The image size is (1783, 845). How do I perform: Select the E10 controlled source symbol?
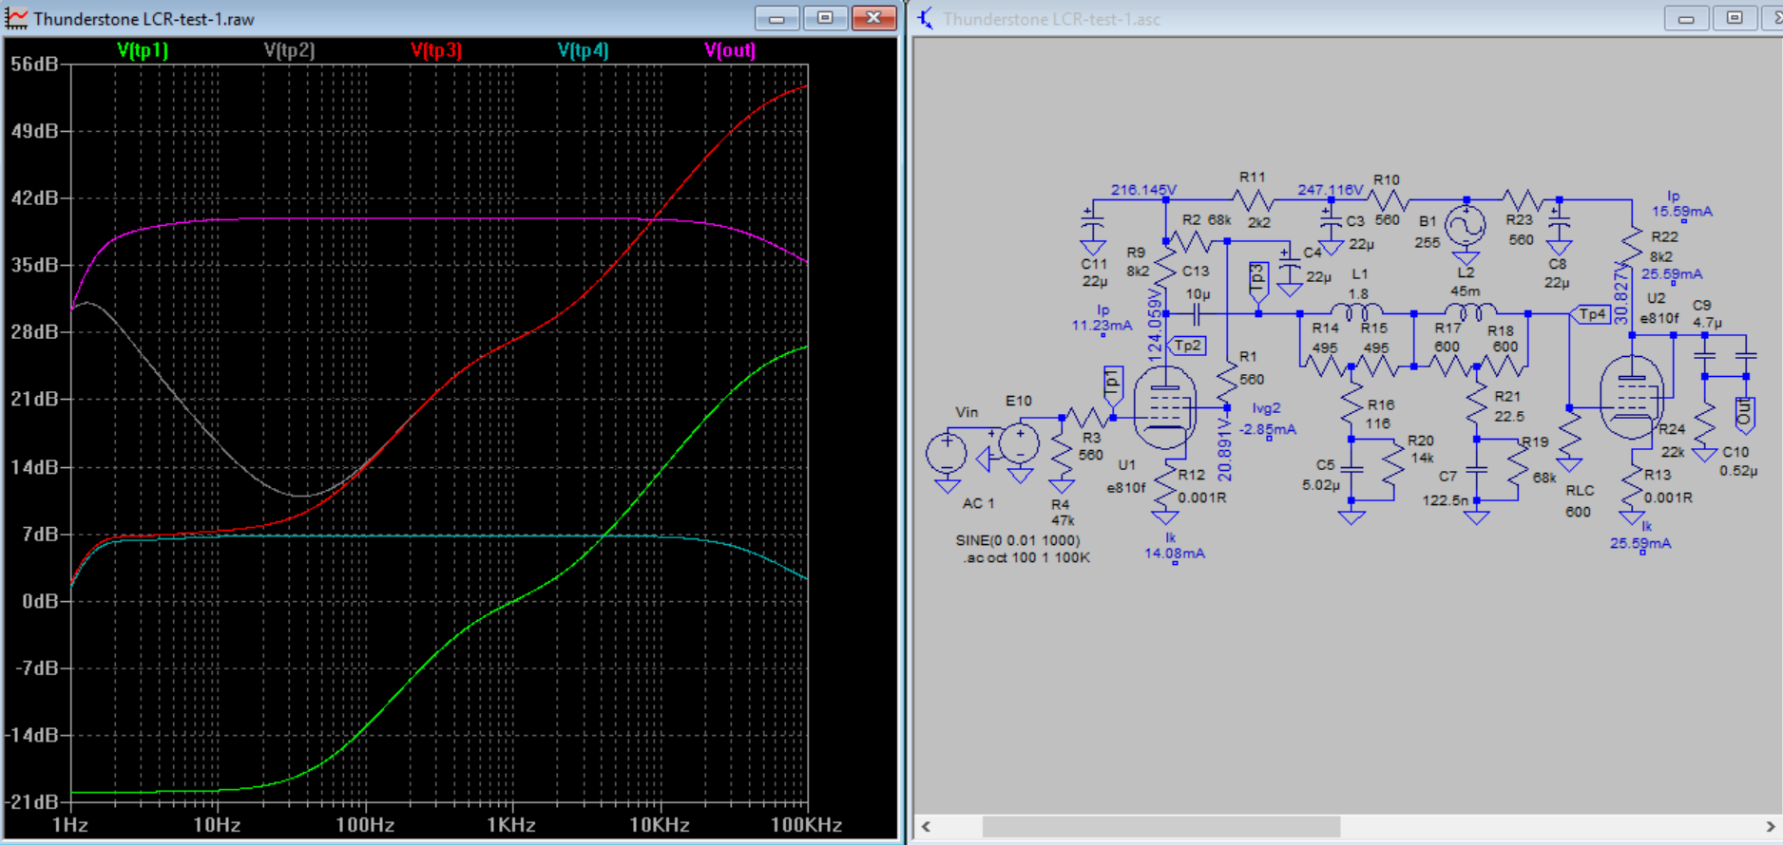point(1019,443)
